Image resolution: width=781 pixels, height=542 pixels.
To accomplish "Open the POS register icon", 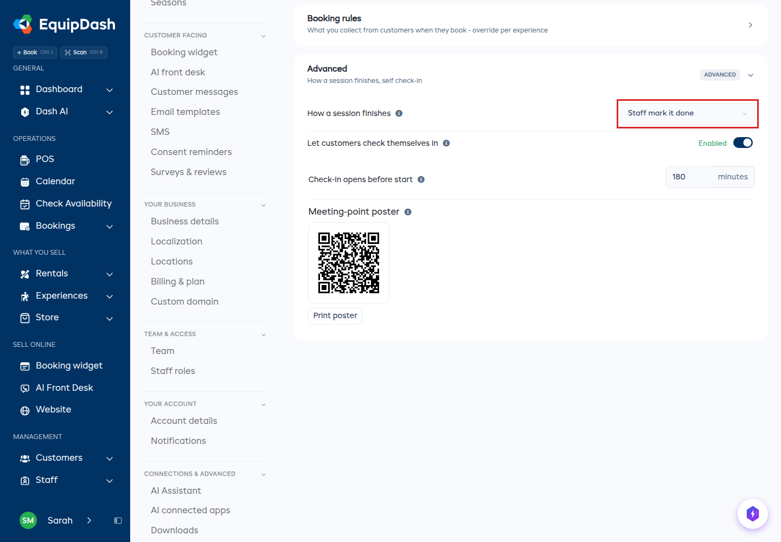I will click(25, 160).
